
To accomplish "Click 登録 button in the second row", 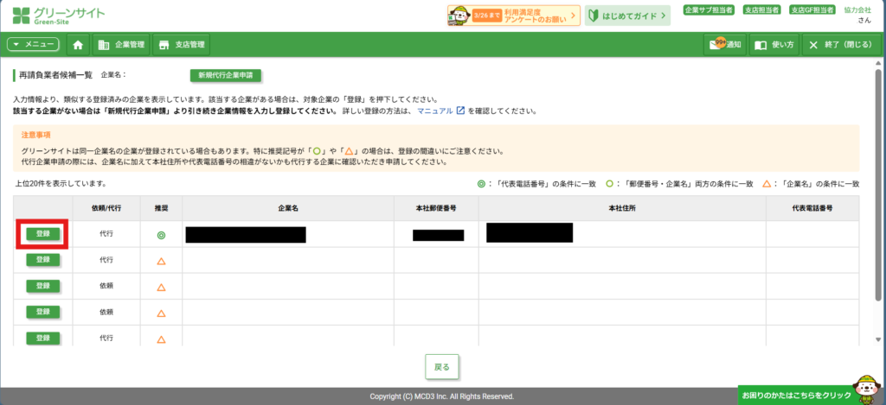I will pos(42,260).
